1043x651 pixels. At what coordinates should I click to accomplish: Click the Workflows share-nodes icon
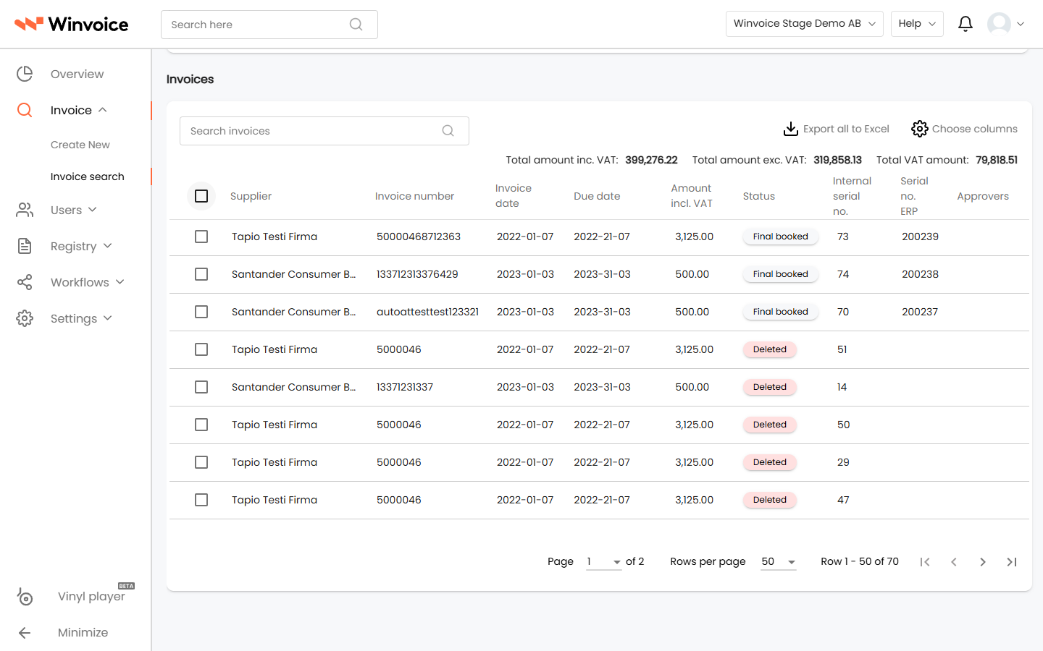coord(25,282)
